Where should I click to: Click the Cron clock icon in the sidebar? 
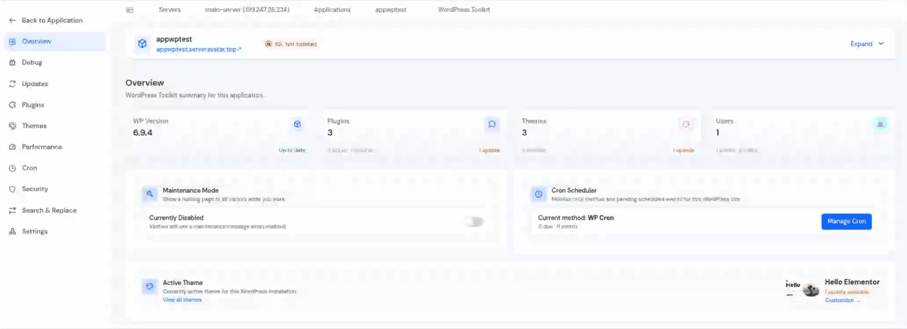[x=12, y=168]
